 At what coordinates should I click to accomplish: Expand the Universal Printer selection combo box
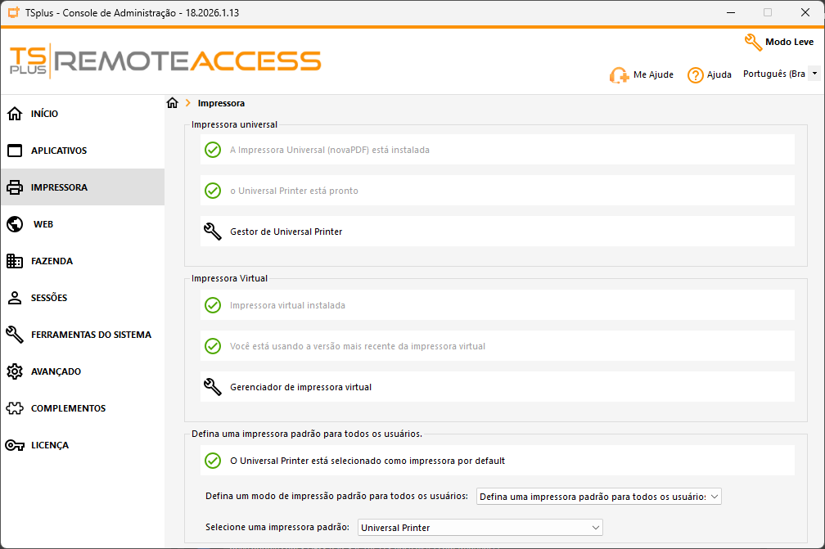[x=480, y=528]
